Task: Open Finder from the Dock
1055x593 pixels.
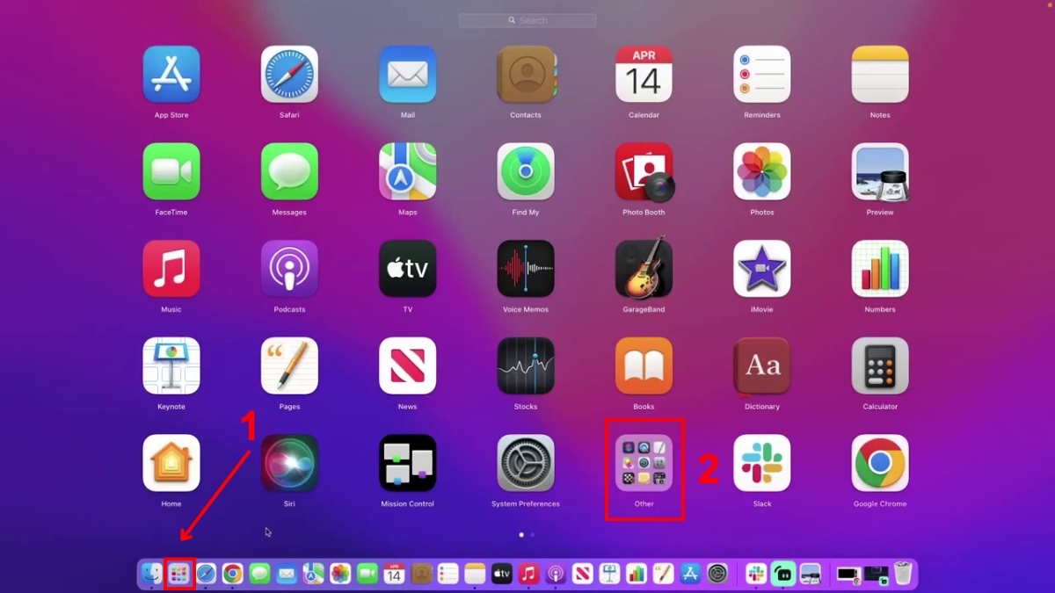Action: point(152,574)
